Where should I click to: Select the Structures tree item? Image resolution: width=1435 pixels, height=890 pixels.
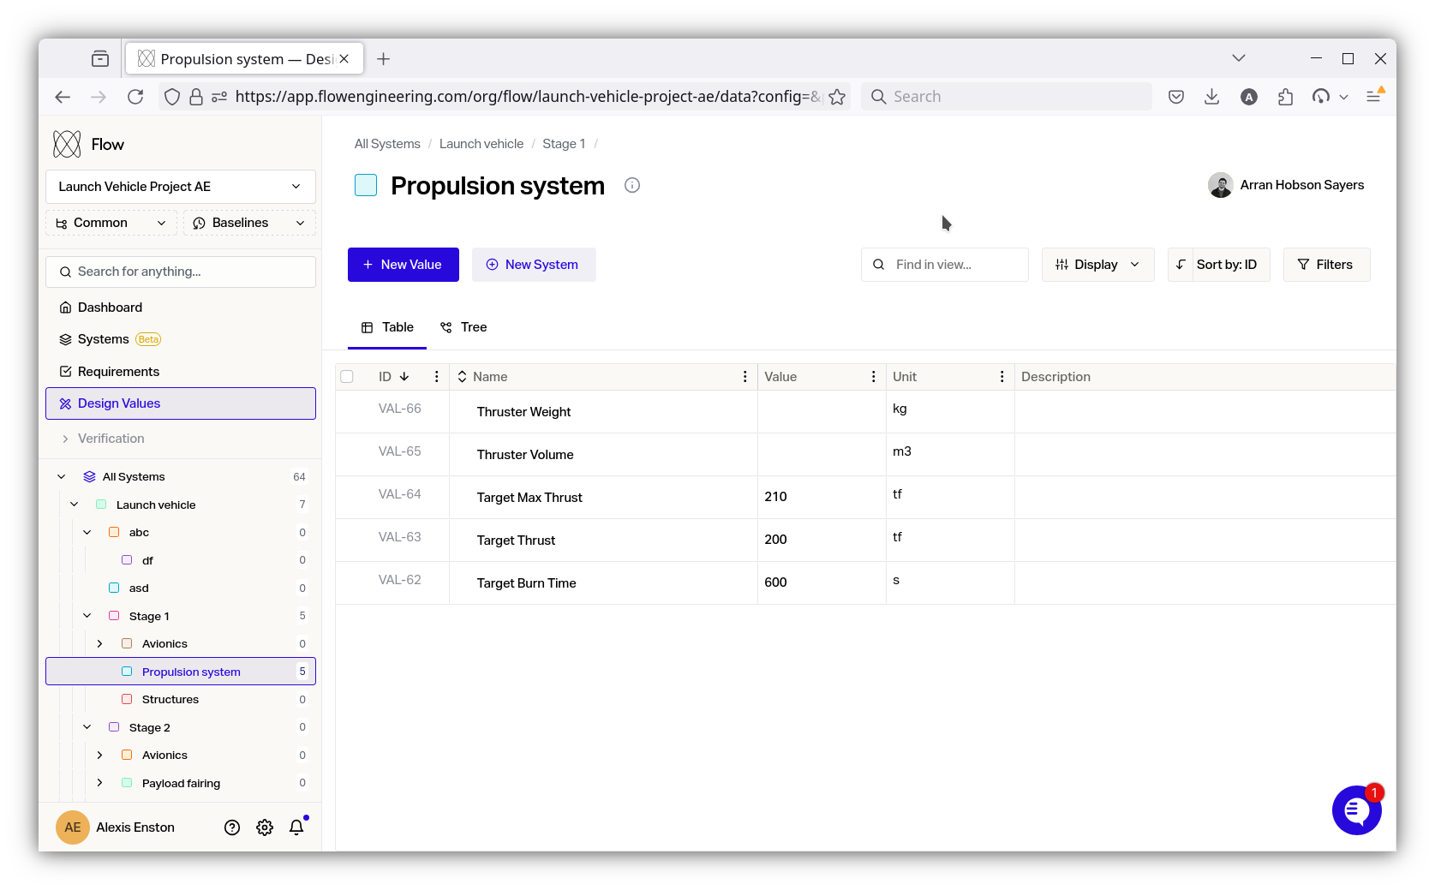181,699
